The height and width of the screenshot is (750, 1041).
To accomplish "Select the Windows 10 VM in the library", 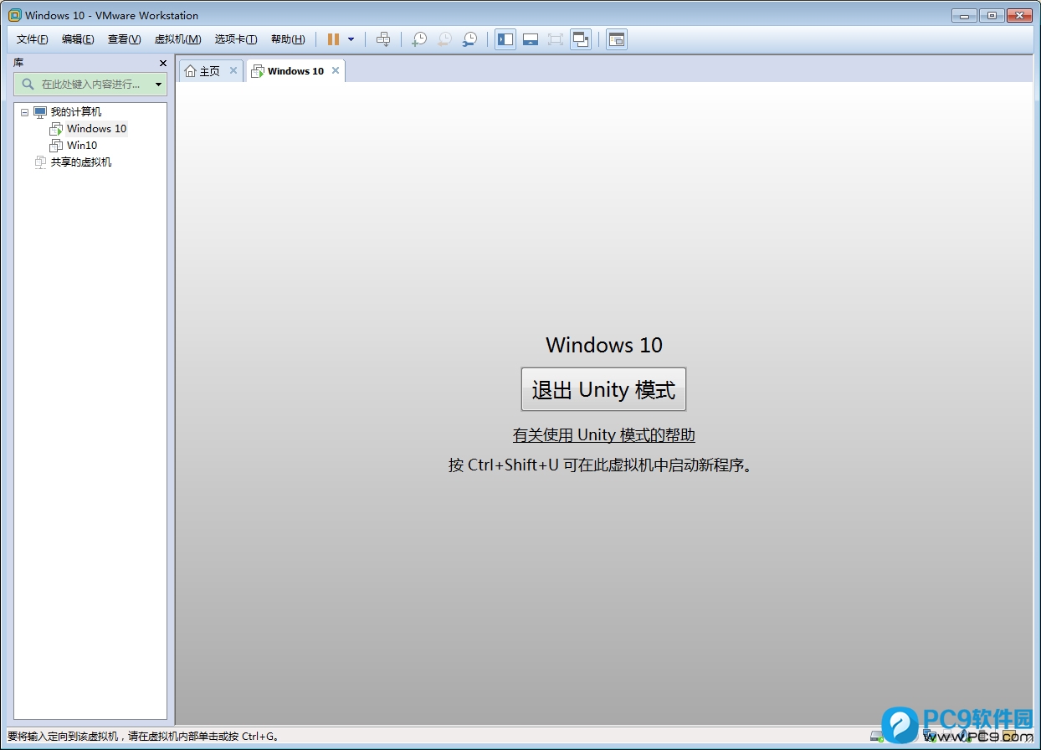I will [97, 129].
